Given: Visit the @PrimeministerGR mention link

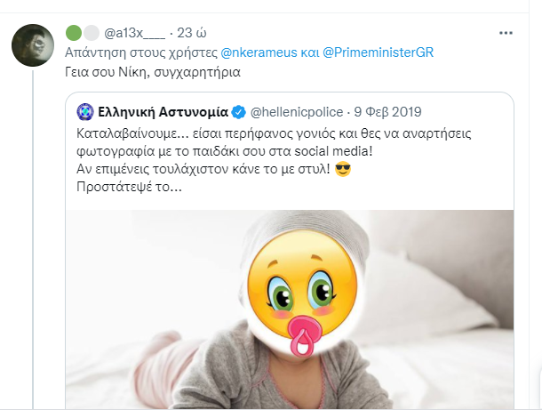Looking at the screenshot, I should point(378,52).
